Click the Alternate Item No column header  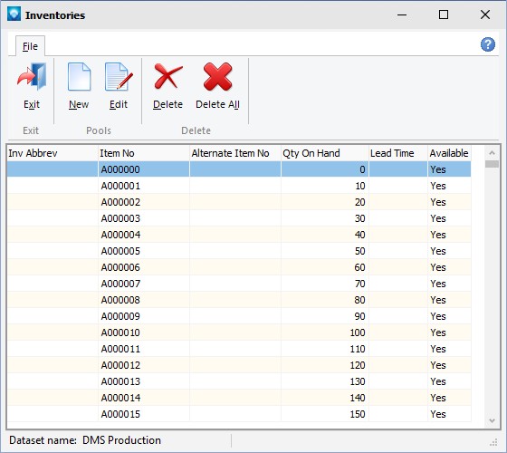(x=235, y=153)
